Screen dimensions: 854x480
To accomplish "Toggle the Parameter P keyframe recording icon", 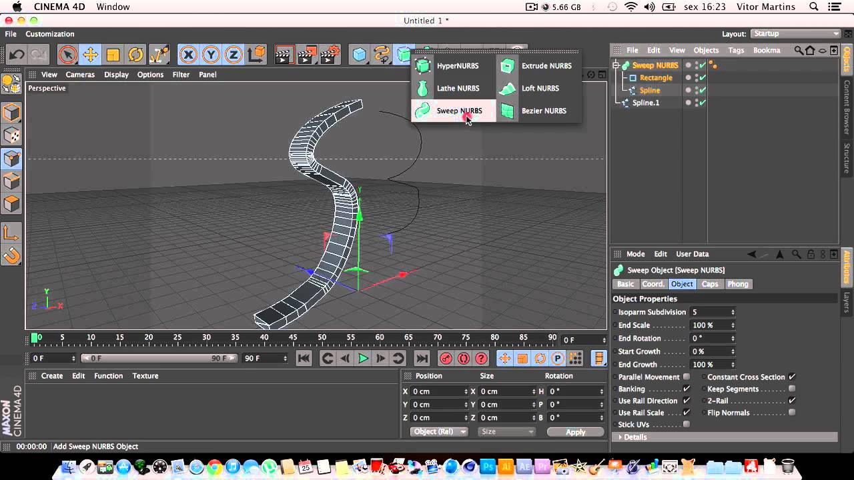I will tap(557, 359).
